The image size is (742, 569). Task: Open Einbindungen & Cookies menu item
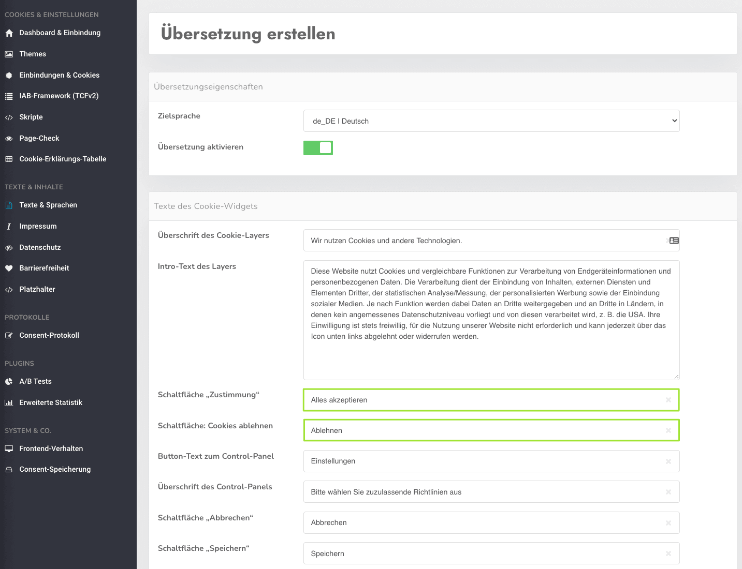(59, 76)
